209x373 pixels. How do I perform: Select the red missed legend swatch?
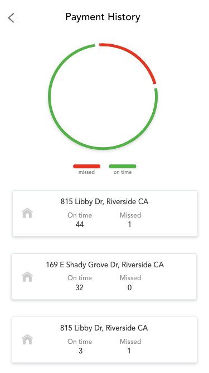point(87,166)
